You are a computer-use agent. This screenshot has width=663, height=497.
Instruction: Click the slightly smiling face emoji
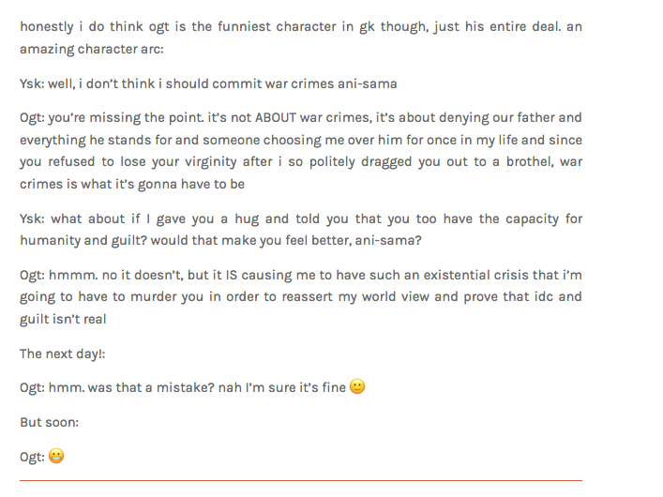pyautogui.click(x=356, y=387)
